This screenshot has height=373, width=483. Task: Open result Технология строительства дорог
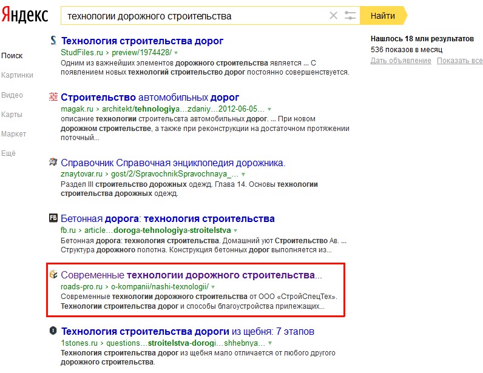(143, 41)
